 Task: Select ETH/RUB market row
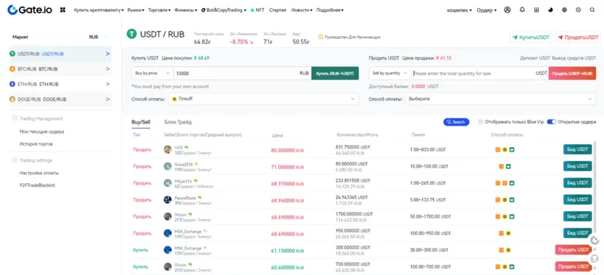point(60,84)
